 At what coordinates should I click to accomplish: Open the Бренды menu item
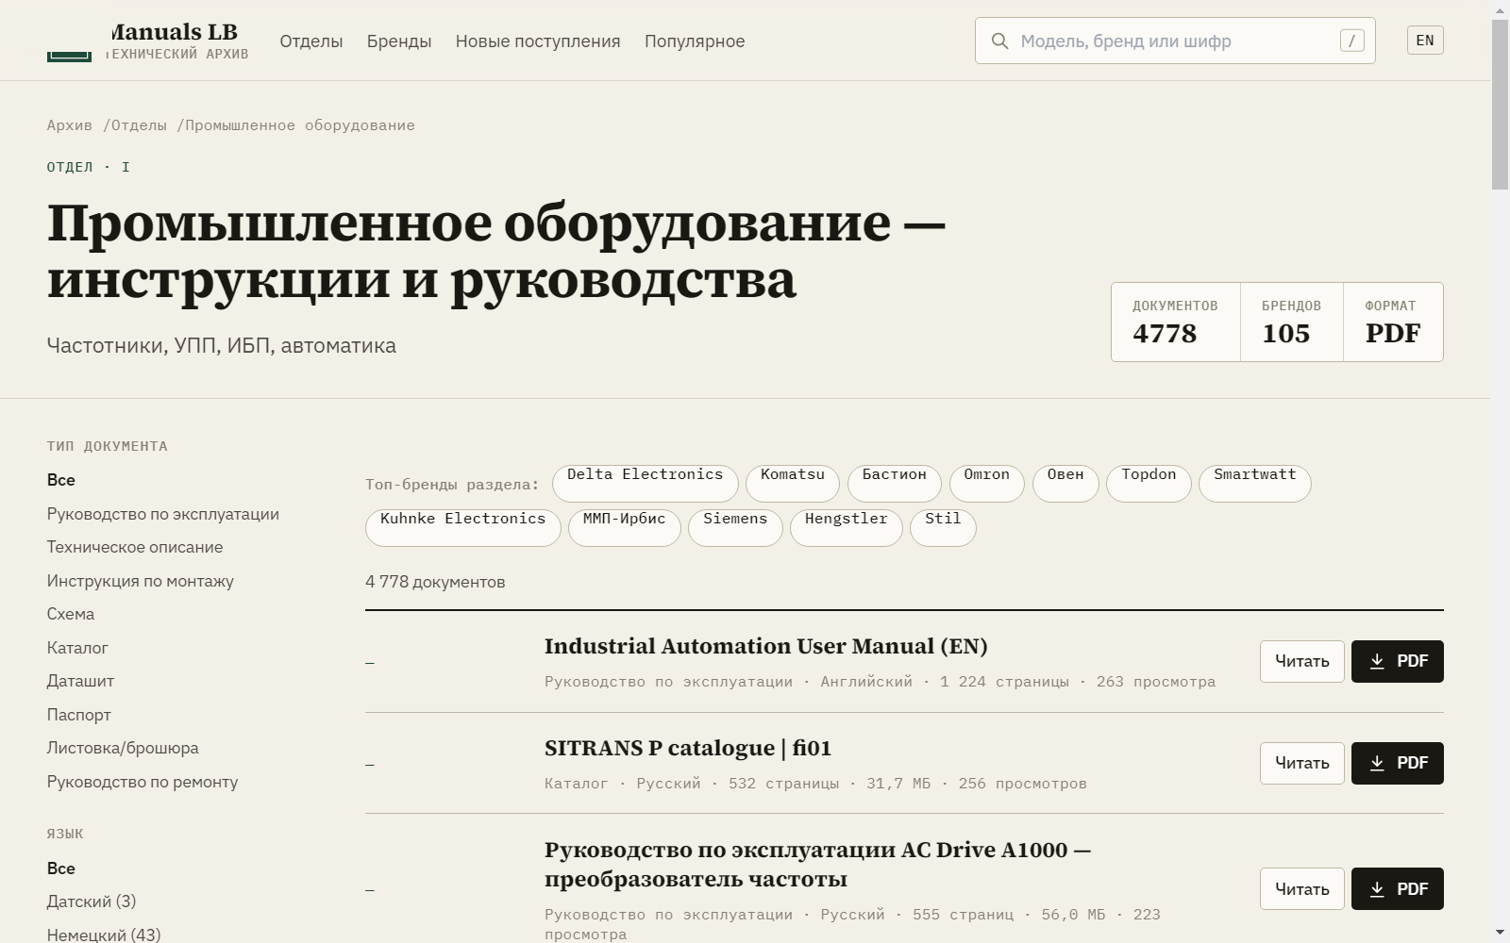pos(399,41)
